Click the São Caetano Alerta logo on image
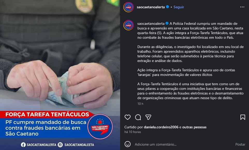 (x=100, y=127)
